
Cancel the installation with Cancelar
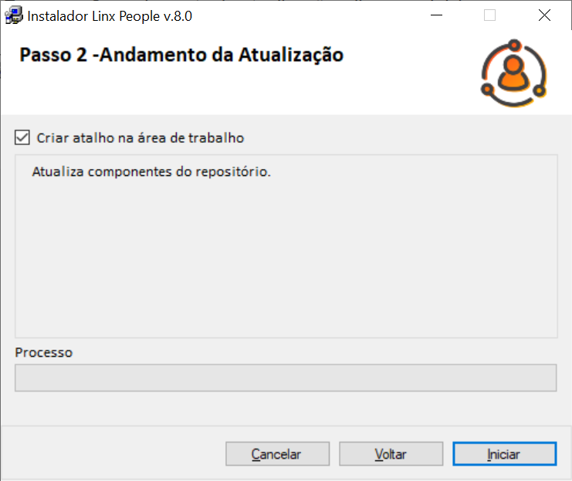(277, 454)
